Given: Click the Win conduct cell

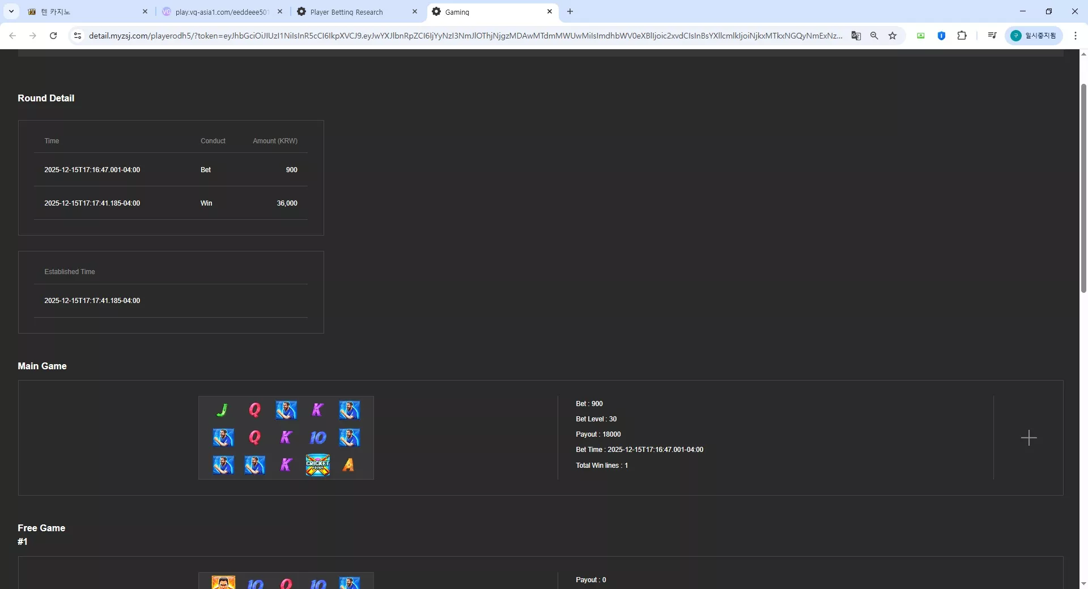Looking at the screenshot, I should click(x=206, y=203).
